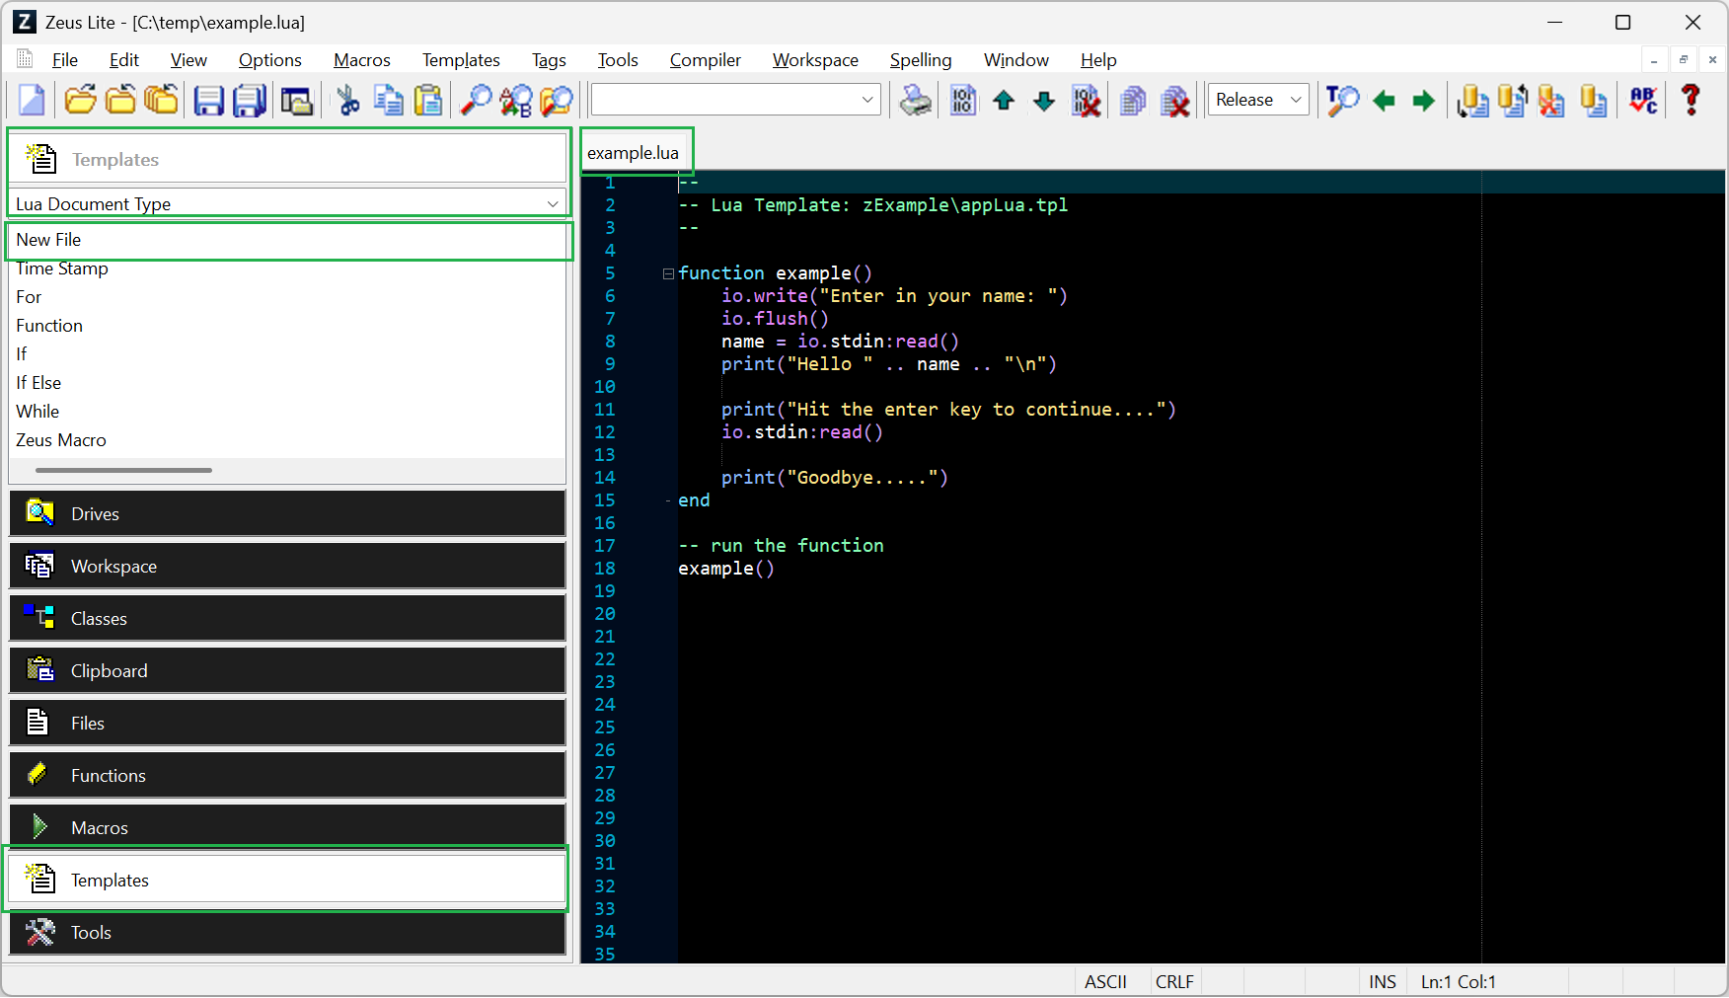The width and height of the screenshot is (1729, 998).
Task: Open the Tools navigator panel
Action: click(x=287, y=932)
